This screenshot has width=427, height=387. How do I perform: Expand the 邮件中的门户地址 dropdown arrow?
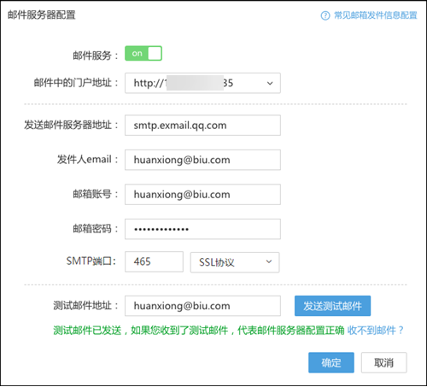pyautogui.click(x=270, y=83)
